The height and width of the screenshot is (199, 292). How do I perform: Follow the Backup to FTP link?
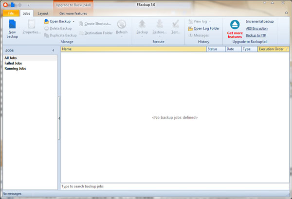256,35
